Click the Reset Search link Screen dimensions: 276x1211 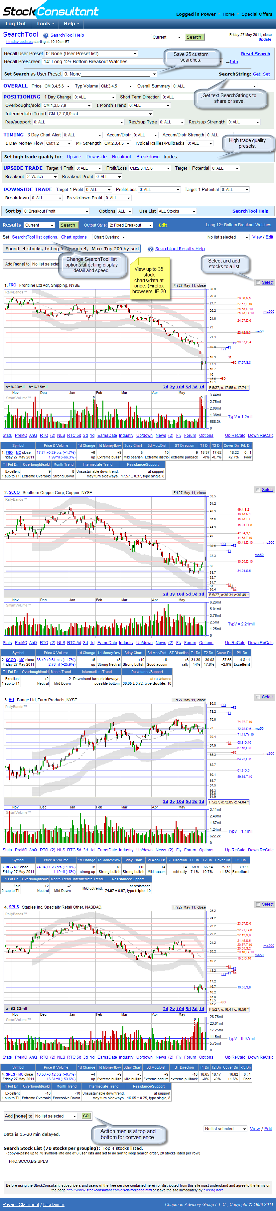(x=255, y=54)
